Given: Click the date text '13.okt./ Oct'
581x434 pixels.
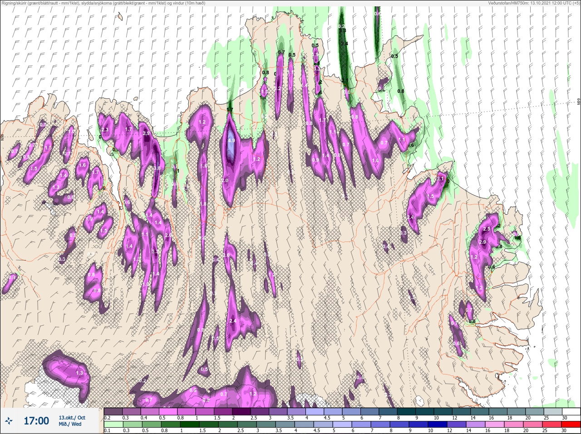Looking at the screenshot, I should click(x=72, y=418).
